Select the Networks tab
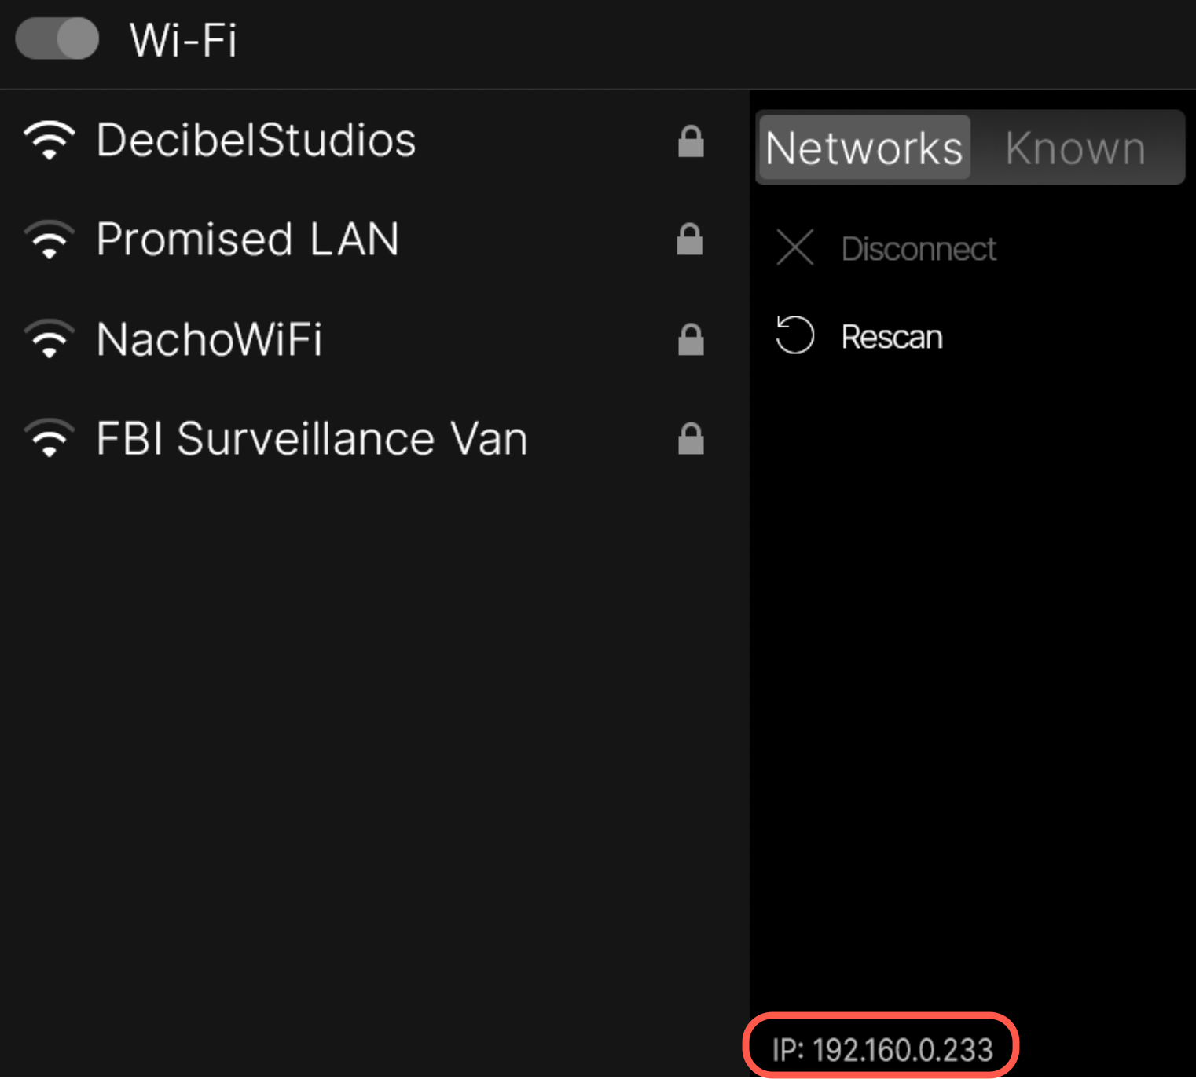1196x1079 pixels. pyautogui.click(x=864, y=148)
